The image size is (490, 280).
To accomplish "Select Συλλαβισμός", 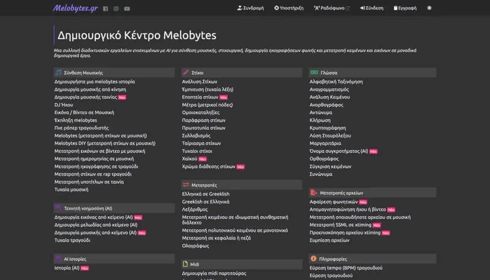I will pos(196,136).
